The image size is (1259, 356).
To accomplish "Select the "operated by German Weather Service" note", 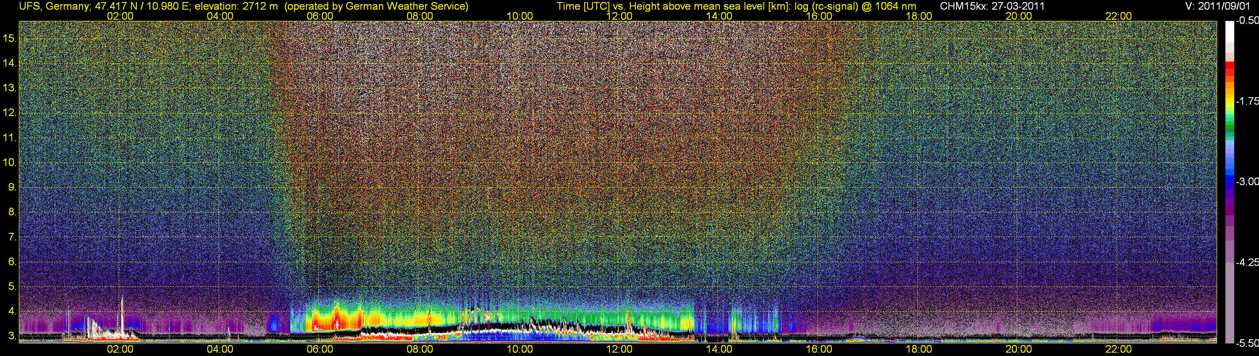I will point(376,6).
